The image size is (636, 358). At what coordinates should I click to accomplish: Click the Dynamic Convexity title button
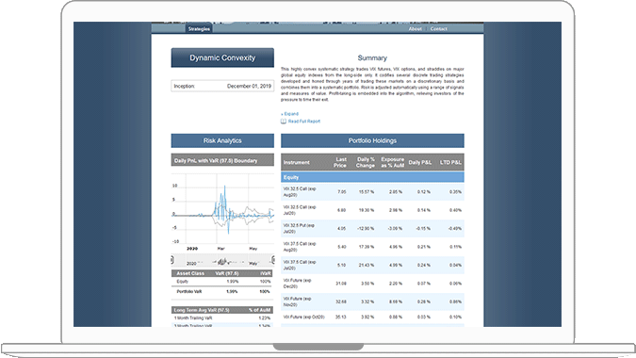pos(222,57)
